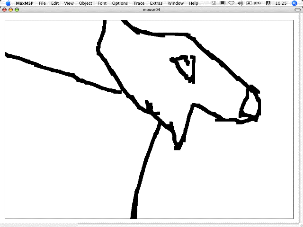Open the Extras menu

pos(156,3)
